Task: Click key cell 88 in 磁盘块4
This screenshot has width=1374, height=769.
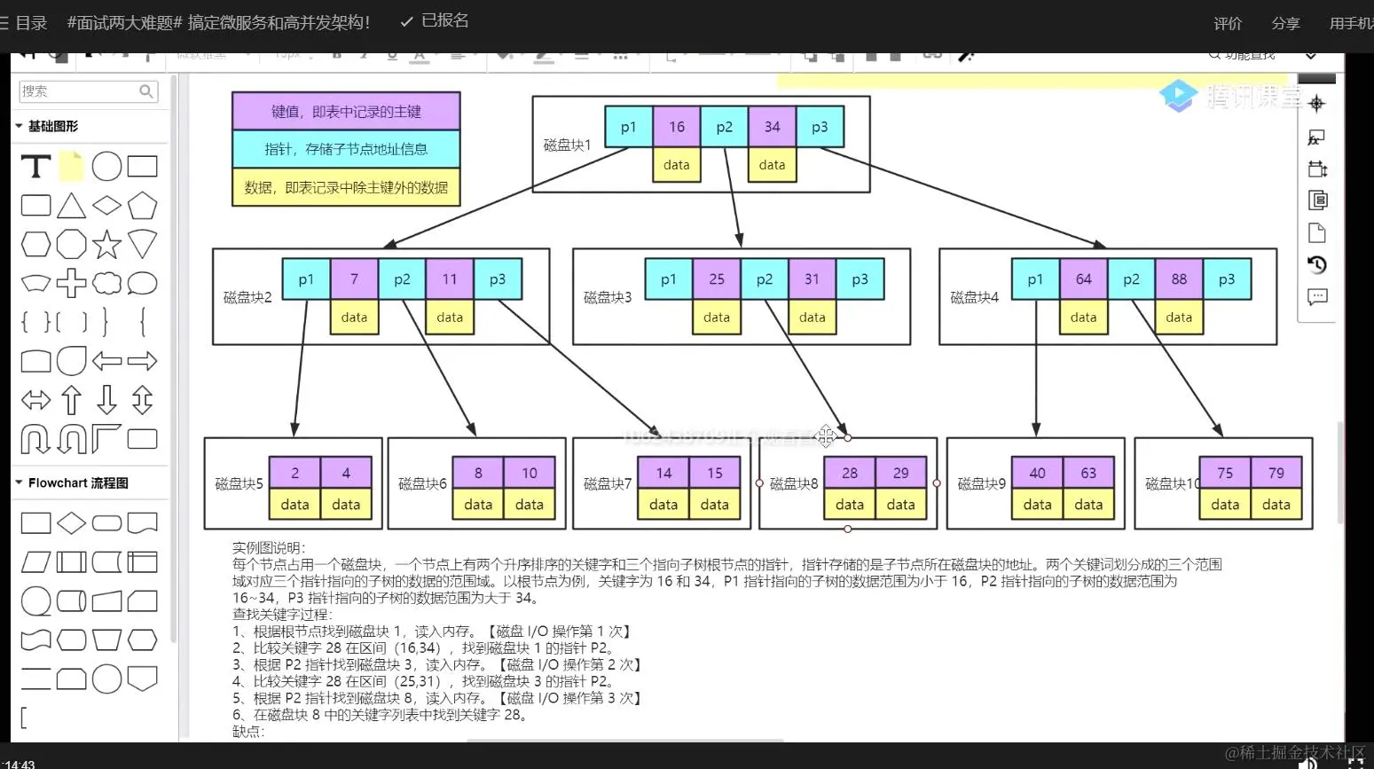Action: tap(1179, 279)
